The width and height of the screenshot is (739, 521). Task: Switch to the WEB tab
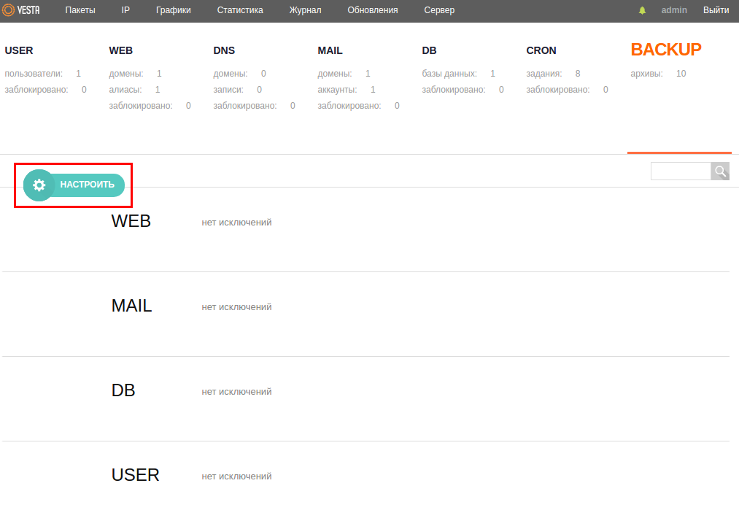(120, 50)
